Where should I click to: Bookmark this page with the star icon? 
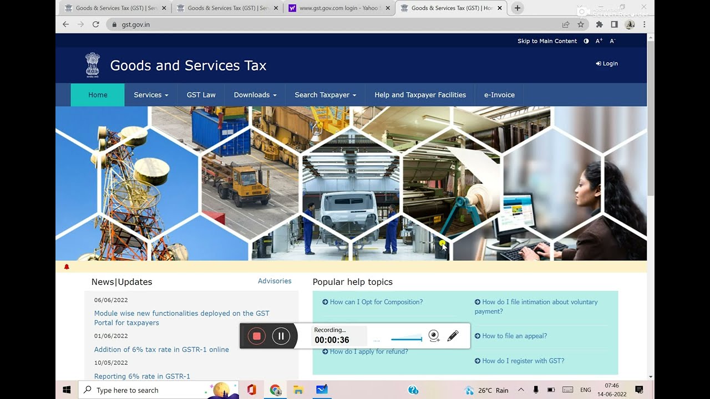(x=581, y=24)
